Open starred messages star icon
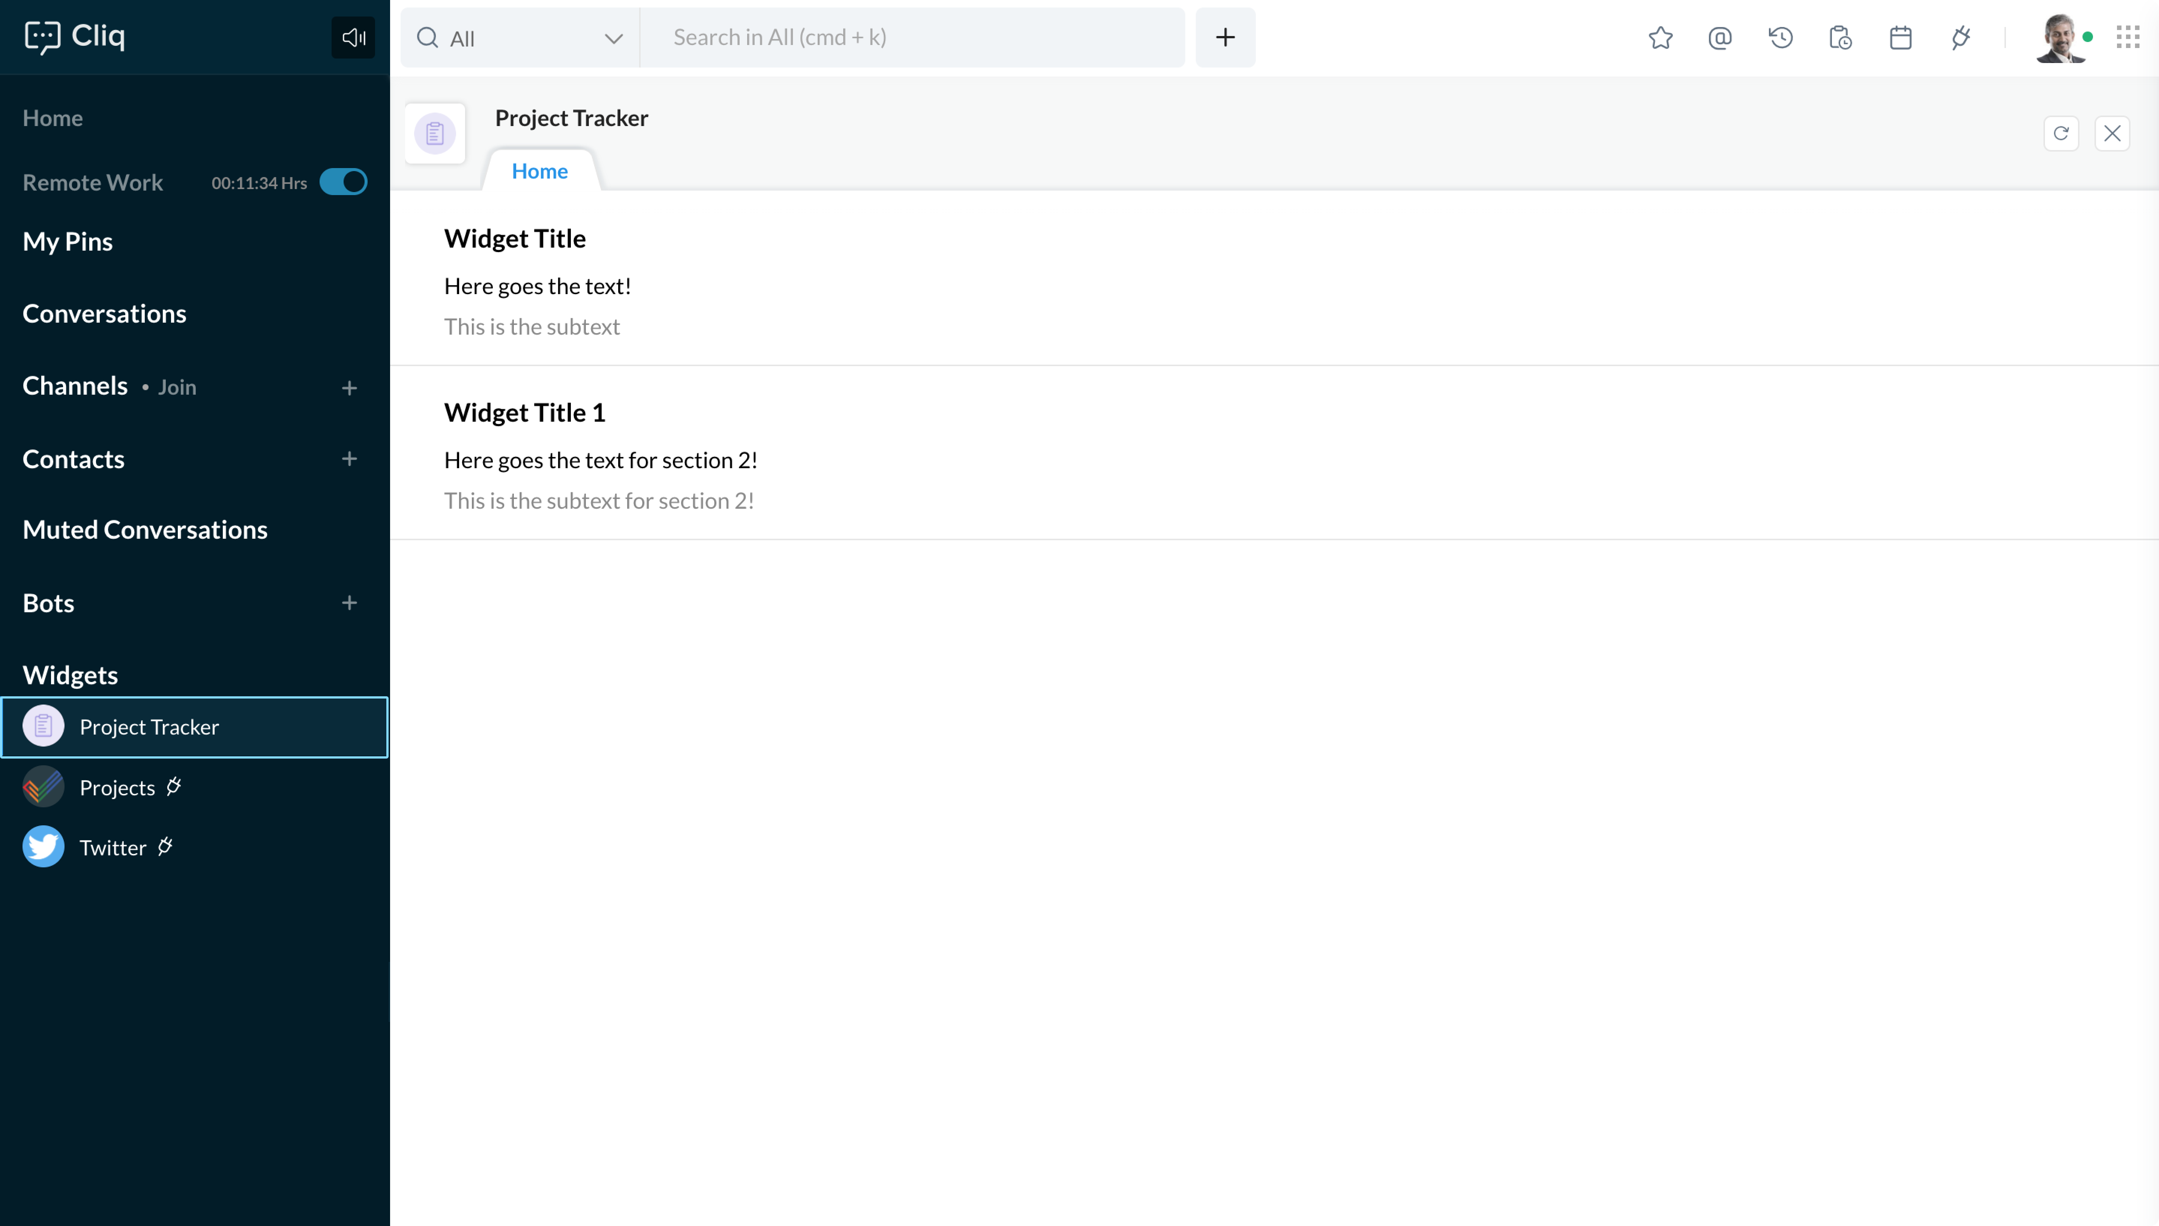2159x1226 pixels. pos(1661,38)
